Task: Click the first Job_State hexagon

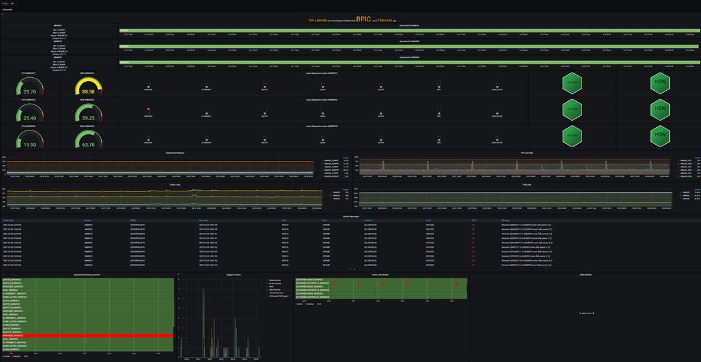Action: tap(571, 84)
